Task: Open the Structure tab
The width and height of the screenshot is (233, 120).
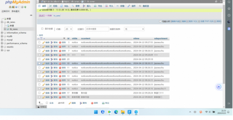Action: point(53,6)
